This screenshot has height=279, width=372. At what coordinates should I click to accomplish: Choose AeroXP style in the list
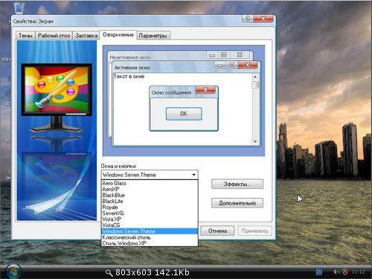[150, 189]
